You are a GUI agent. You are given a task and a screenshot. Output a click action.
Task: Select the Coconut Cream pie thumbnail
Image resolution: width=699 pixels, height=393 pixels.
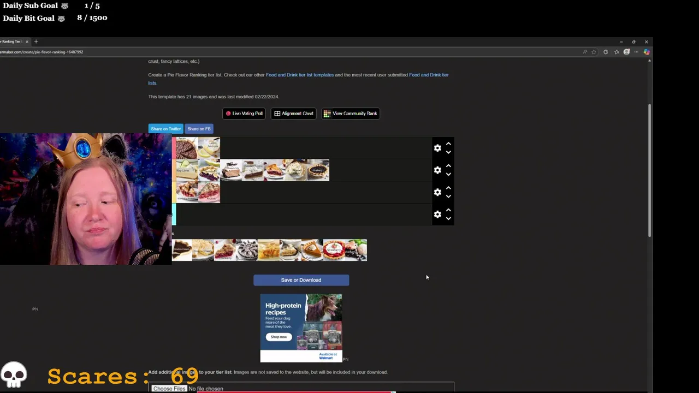click(x=203, y=250)
